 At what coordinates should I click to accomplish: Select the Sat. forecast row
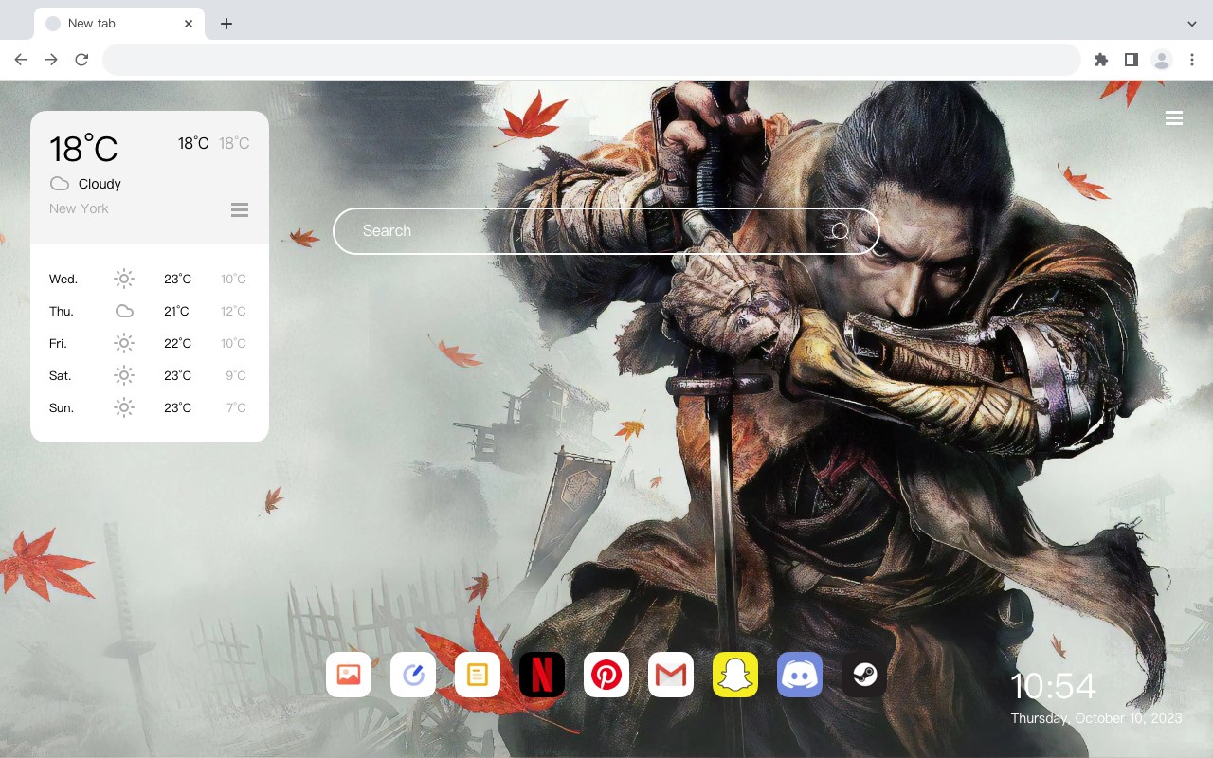pos(150,375)
